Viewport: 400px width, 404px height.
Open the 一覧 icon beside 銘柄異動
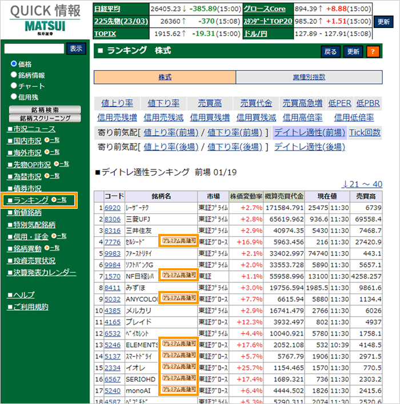pos(52,248)
